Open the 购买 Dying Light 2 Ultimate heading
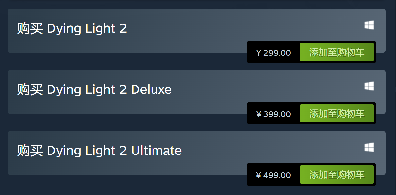This screenshot has height=195, width=396. pos(99,151)
